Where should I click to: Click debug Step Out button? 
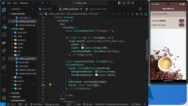coord(128,14)
